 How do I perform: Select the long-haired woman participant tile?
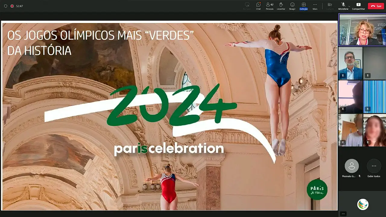tap(375, 130)
